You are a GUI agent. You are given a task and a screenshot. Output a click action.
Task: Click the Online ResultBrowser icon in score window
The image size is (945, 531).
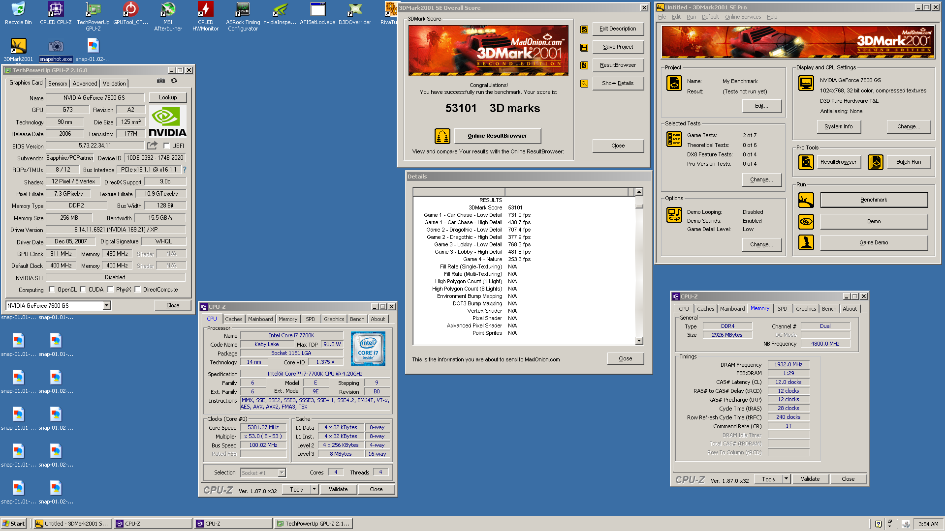[442, 136]
